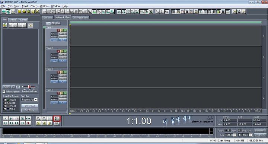The height and width of the screenshot is (144, 268).
Task: Click the Stop transport button
Action: (5, 118)
